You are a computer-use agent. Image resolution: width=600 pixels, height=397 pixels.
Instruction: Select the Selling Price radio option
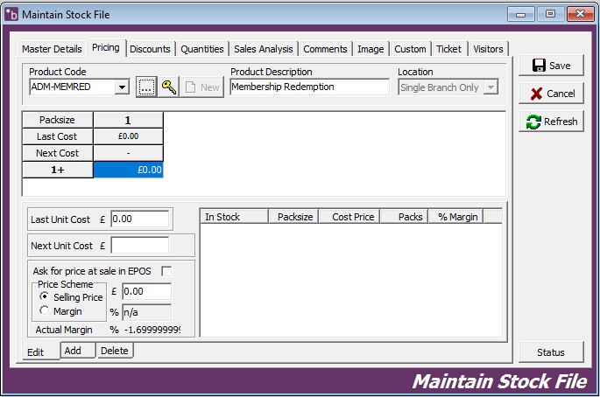click(45, 297)
